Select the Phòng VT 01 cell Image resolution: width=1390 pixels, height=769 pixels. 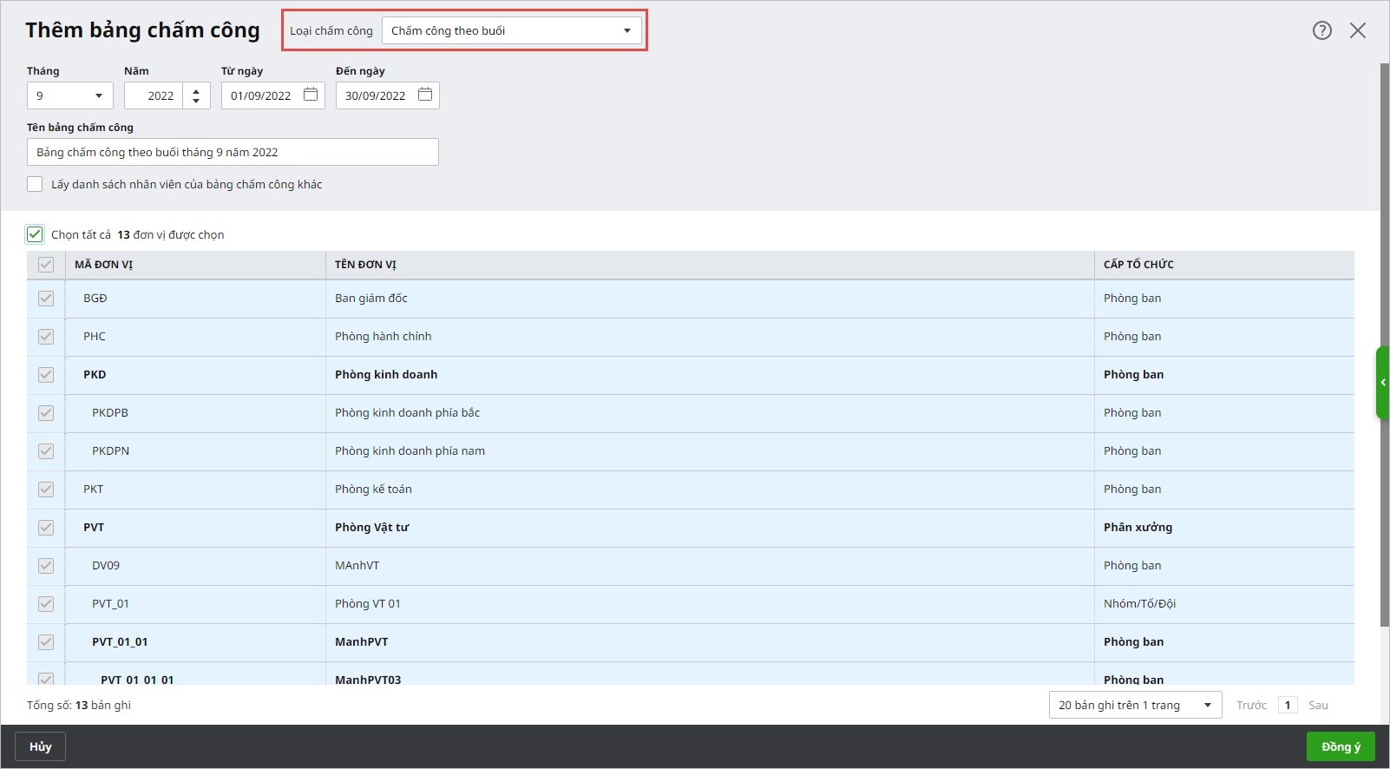(x=710, y=604)
